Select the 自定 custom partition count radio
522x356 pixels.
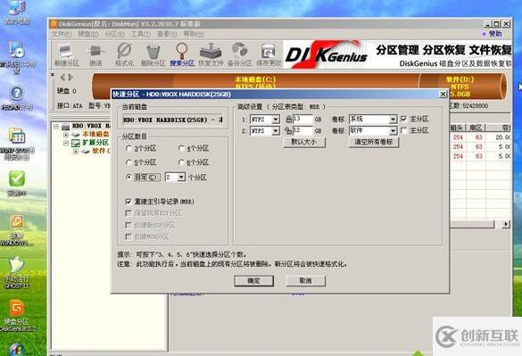(x=128, y=178)
